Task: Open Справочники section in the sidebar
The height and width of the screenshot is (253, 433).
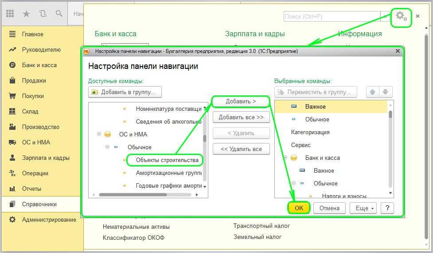Action: click(39, 204)
